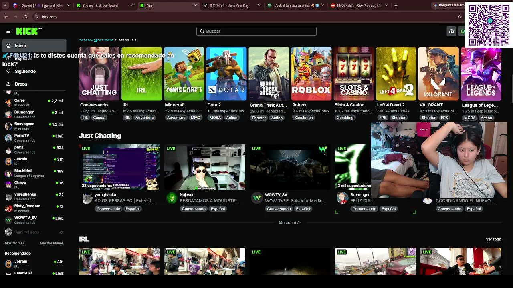This screenshot has width=513, height=288.
Task: Collapse sidebar list with Mostrar Menos
Action: 52,243
